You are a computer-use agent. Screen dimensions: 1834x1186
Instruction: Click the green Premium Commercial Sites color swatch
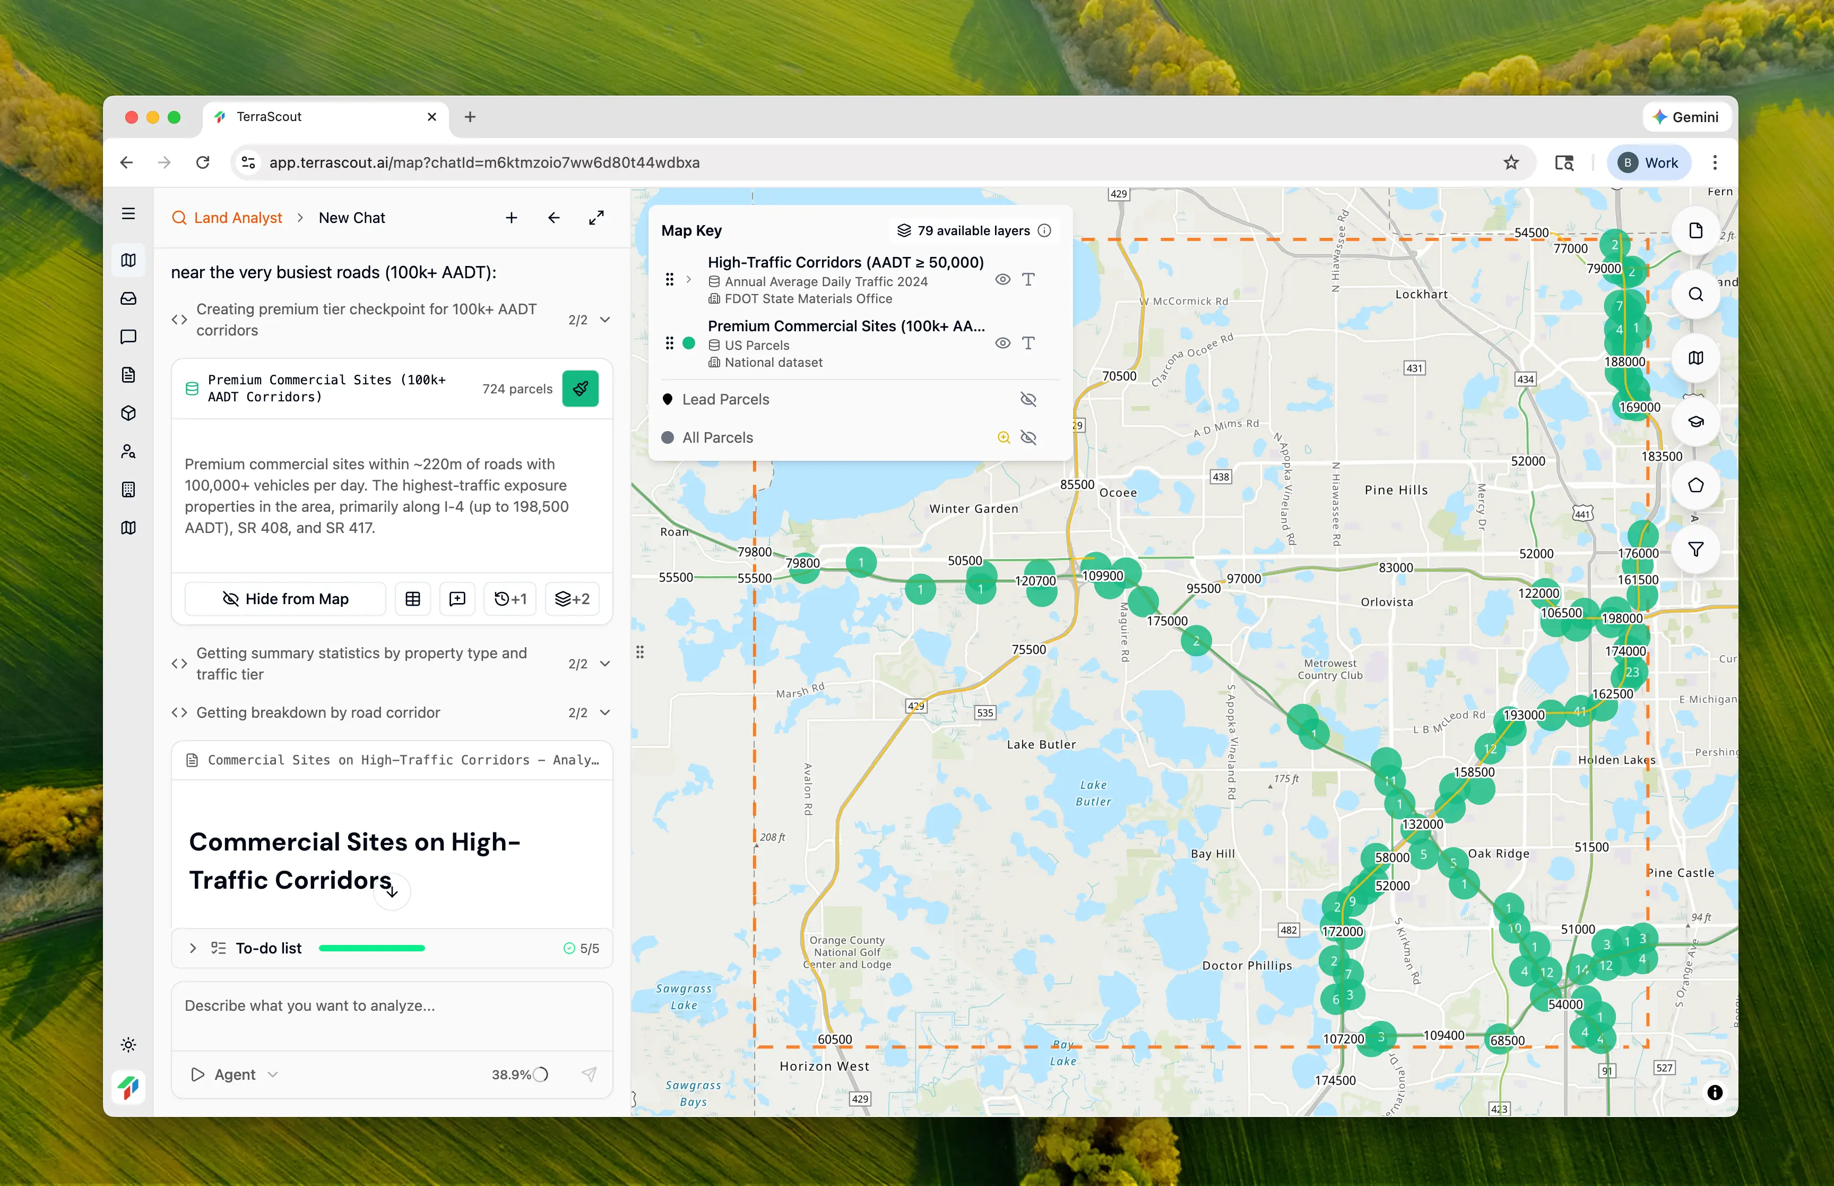689,343
